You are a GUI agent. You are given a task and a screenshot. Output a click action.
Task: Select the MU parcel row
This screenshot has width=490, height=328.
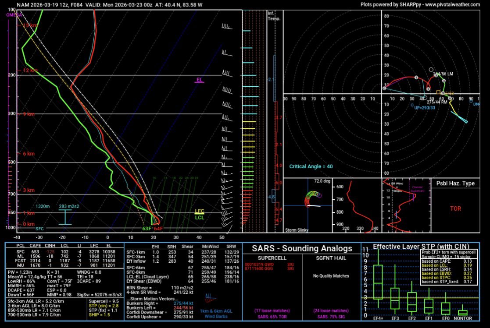[x=65, y=265]
